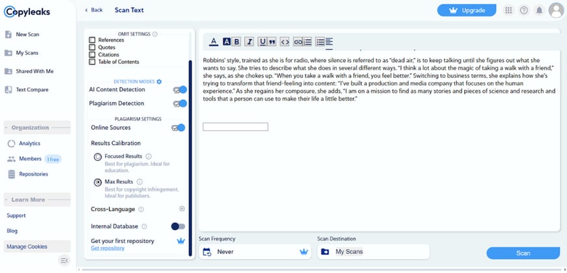Image resolution: width=567 pixels, height=273 pixels.
Task: Select the Focused Results radio option
Action: [98, 157]
